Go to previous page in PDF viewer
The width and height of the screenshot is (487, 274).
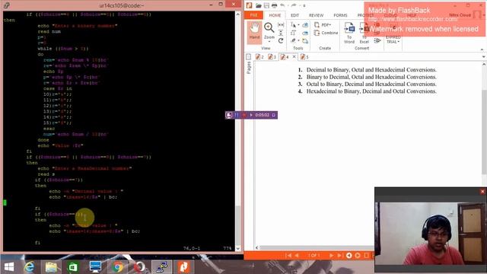(297, 256)
